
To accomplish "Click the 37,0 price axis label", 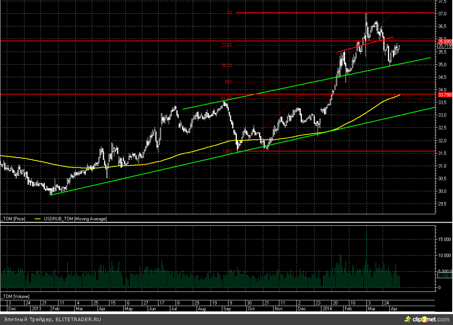I will point(442,14).
